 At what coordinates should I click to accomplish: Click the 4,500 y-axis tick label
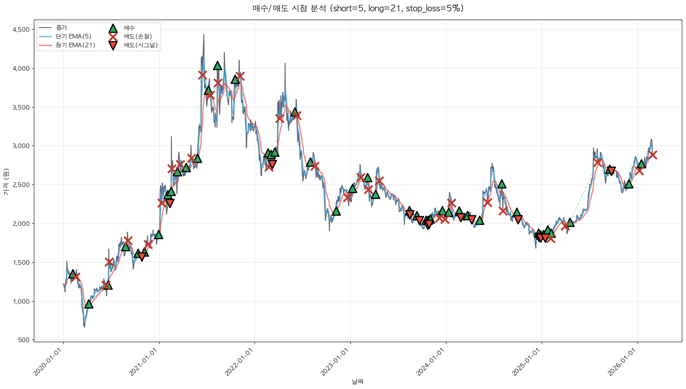click(x=21, y=30)
